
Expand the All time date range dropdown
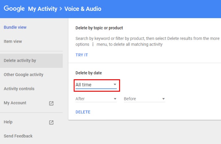point(96,85)
